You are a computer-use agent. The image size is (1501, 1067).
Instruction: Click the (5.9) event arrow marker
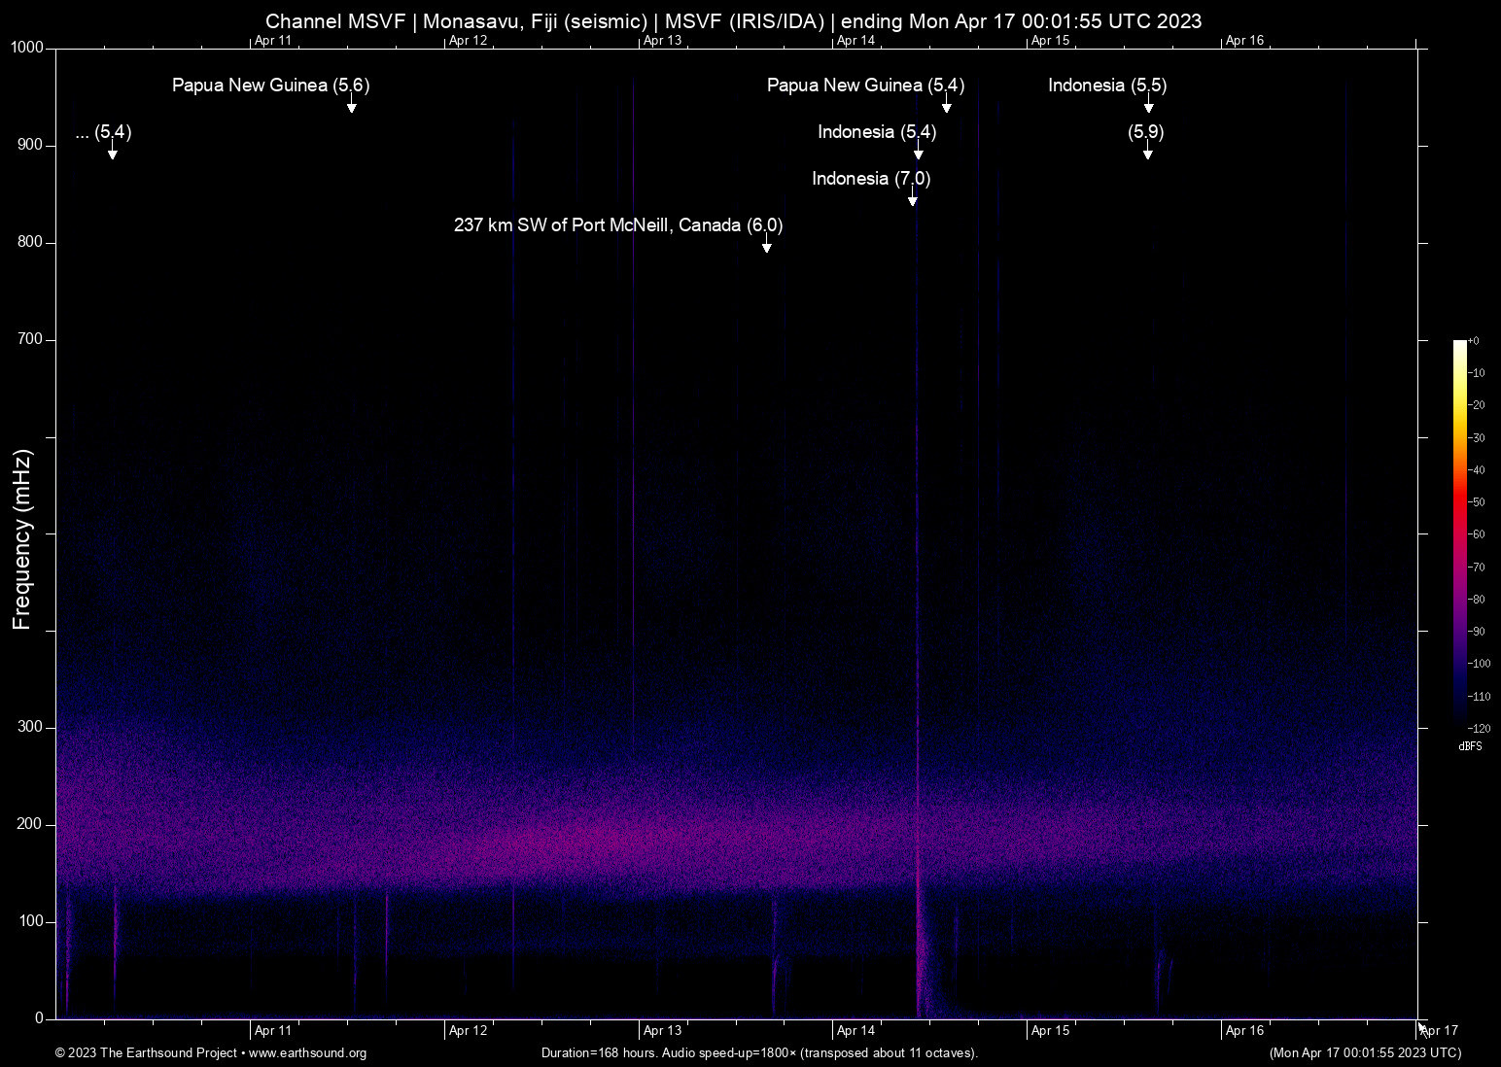1147,154
